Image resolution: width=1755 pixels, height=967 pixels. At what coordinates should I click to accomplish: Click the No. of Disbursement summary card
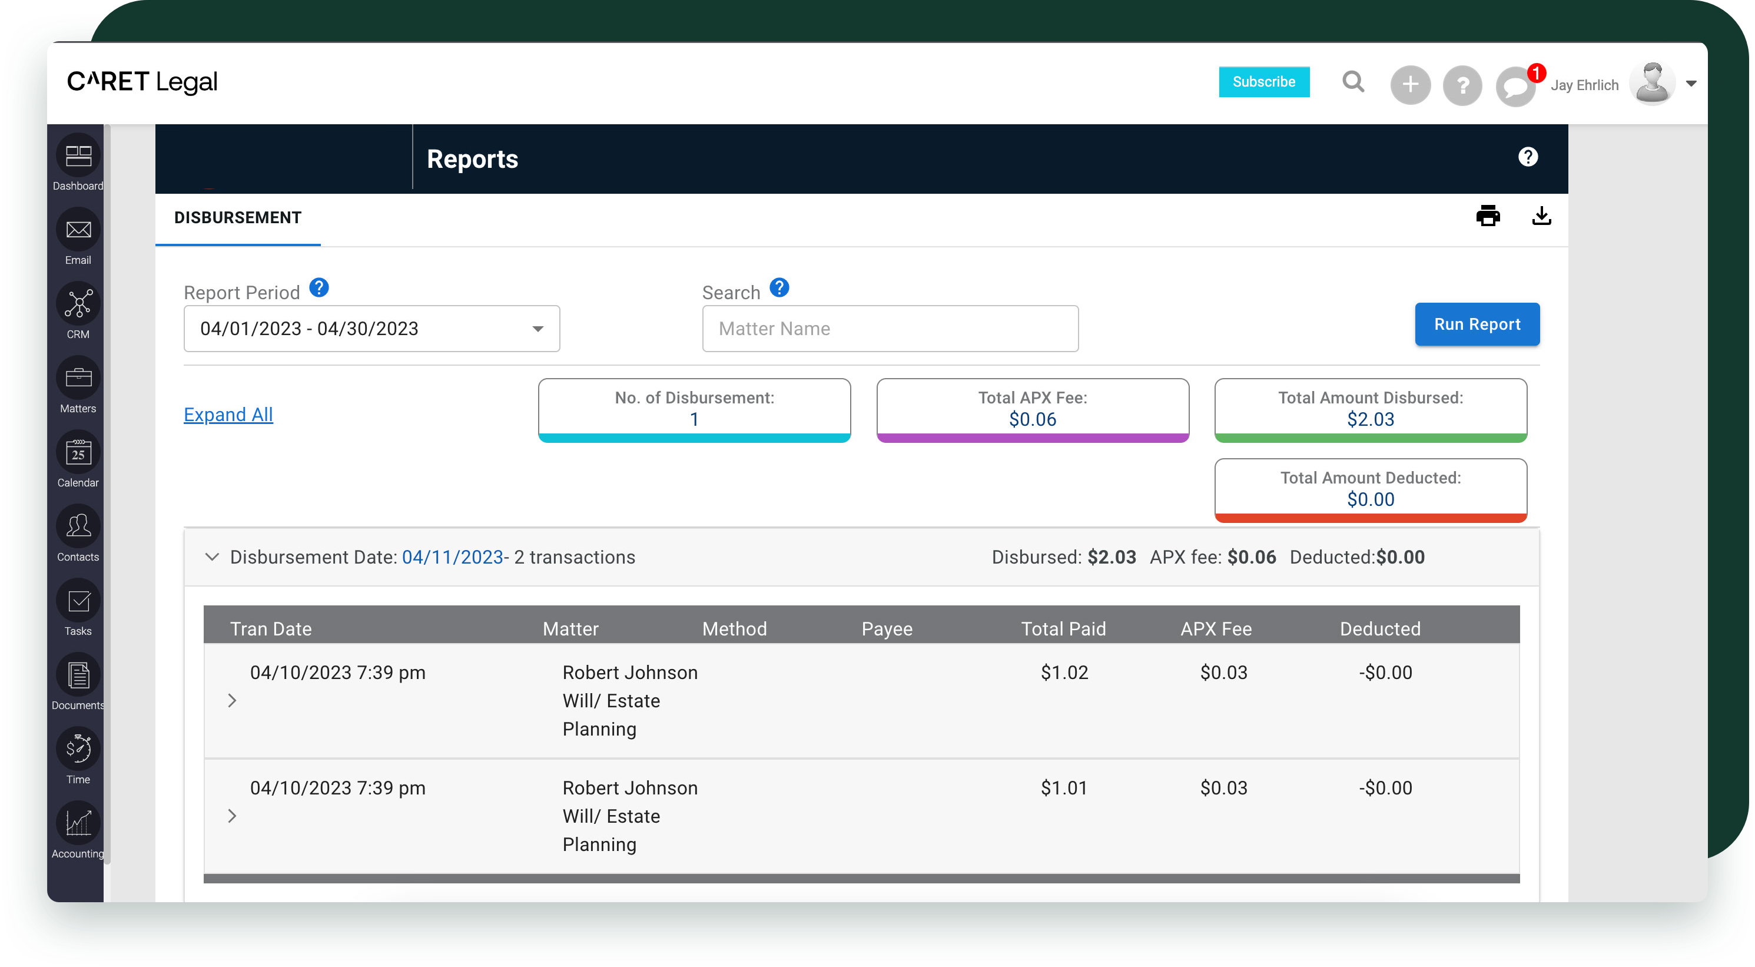694,410
